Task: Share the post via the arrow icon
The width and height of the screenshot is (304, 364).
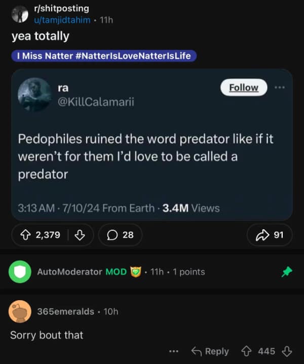Action: (x=269, y=235)
